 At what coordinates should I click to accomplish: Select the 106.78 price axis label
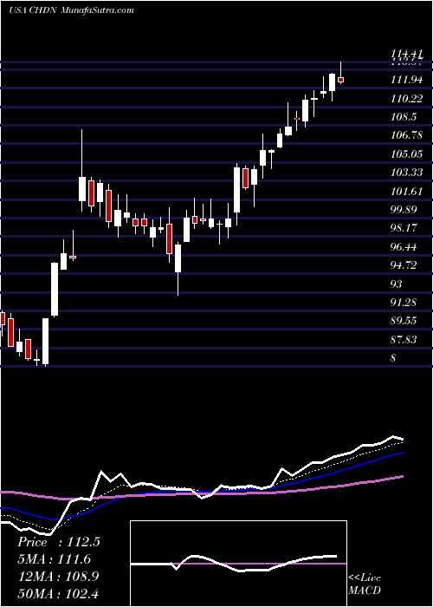(x=405, y=135)
